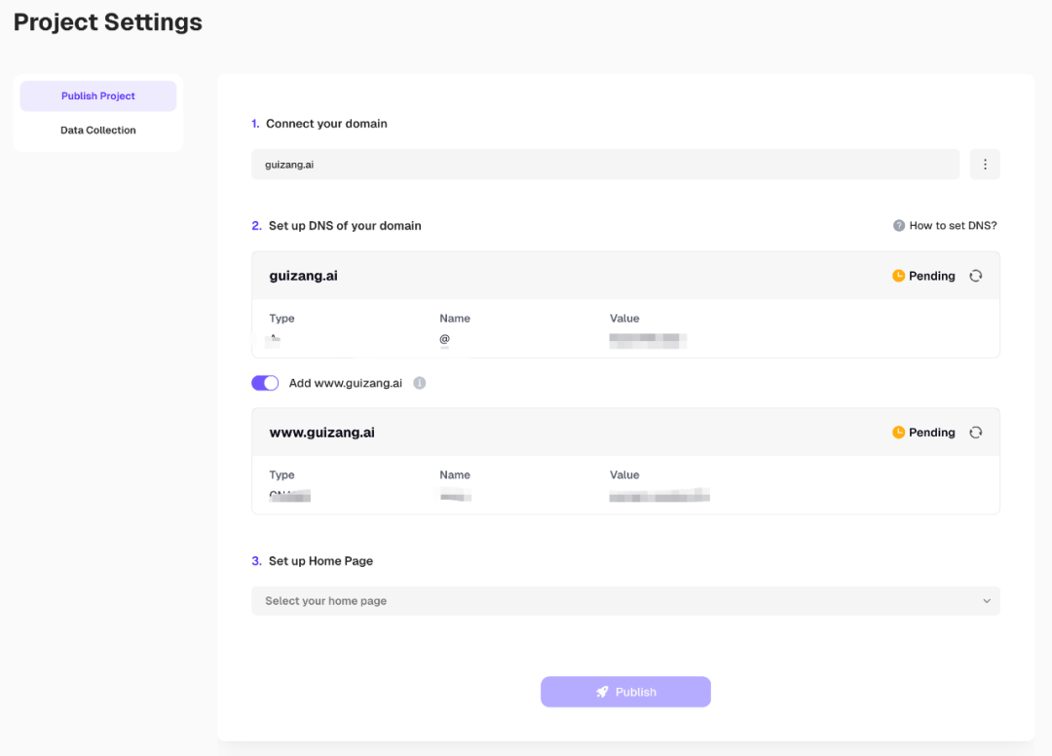Screen dimensions: 1052x756
Task: Toggle the Add www.guizang.ai switch
Action: point(265,383)
